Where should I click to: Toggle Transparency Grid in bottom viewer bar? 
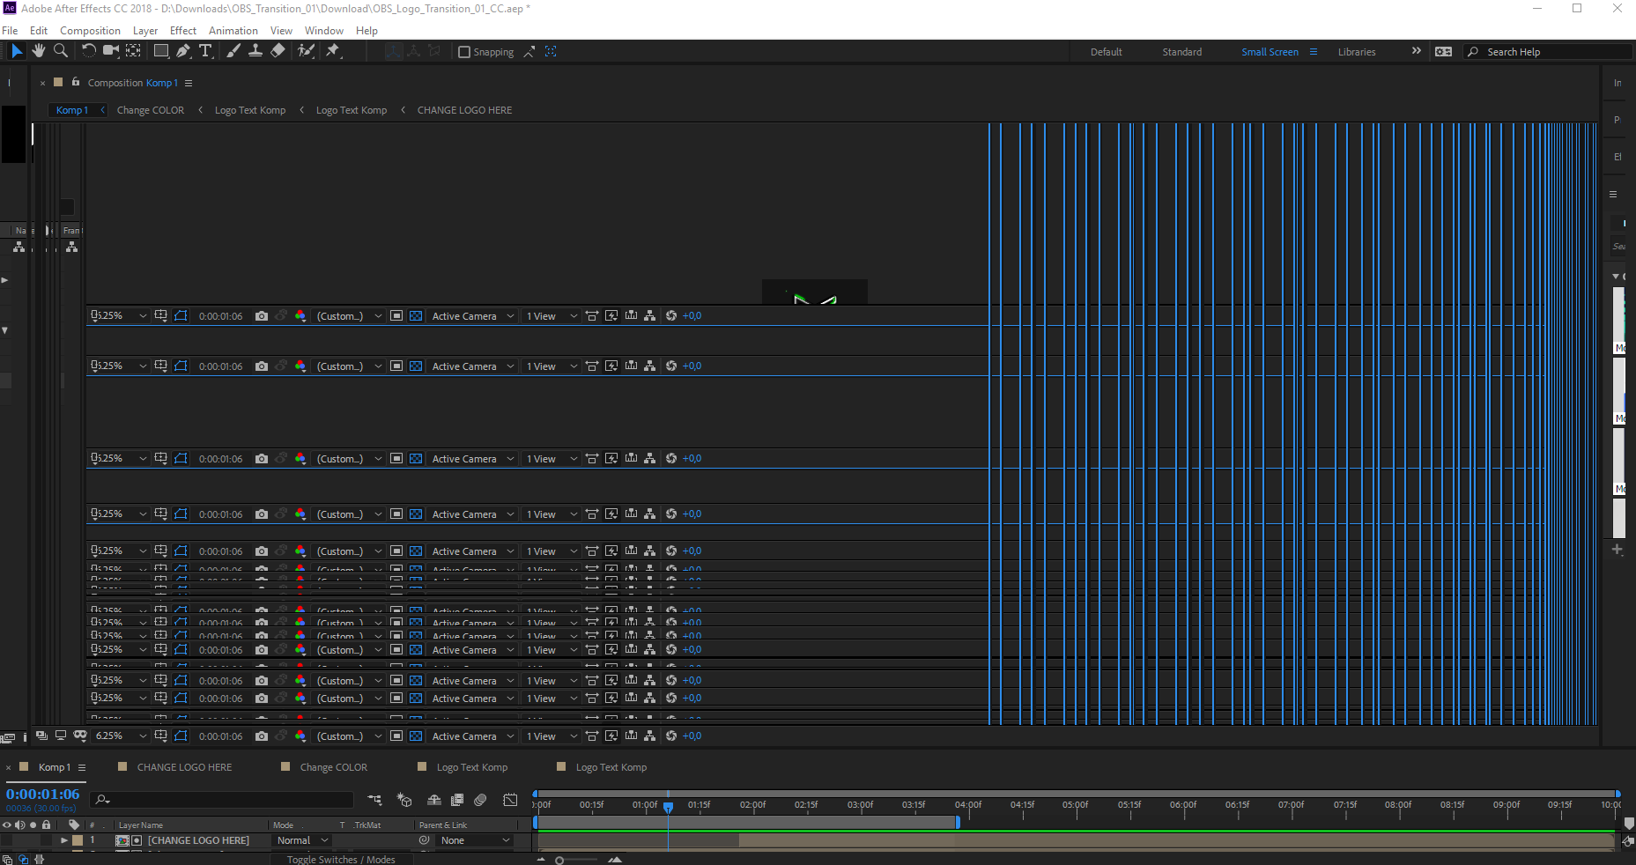point(416,736)
